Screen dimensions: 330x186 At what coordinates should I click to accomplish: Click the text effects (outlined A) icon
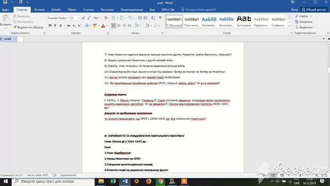pyautogui.click(x=87, y=25)
